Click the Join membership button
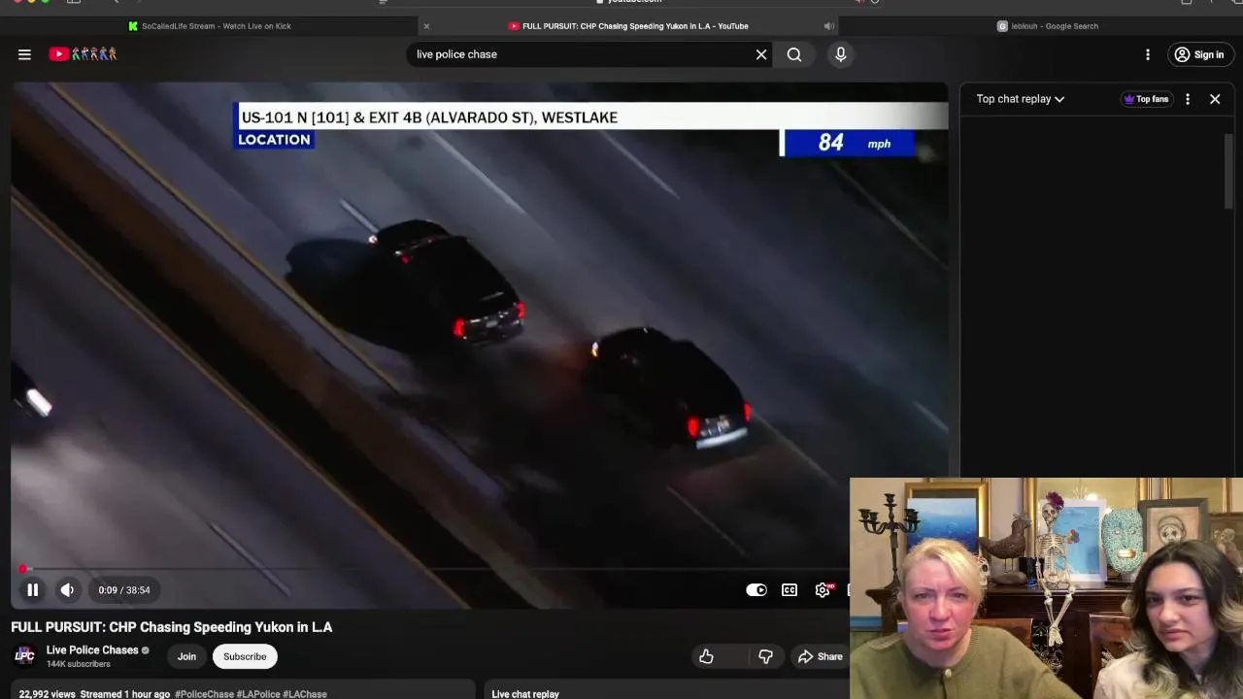This screenshot has width=1243, height=699. [x=186, y=656]
